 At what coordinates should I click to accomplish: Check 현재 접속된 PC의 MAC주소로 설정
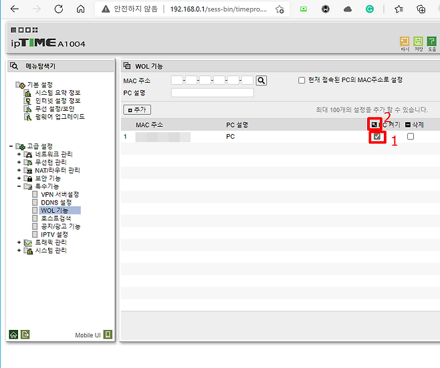(x=302, y=80)
